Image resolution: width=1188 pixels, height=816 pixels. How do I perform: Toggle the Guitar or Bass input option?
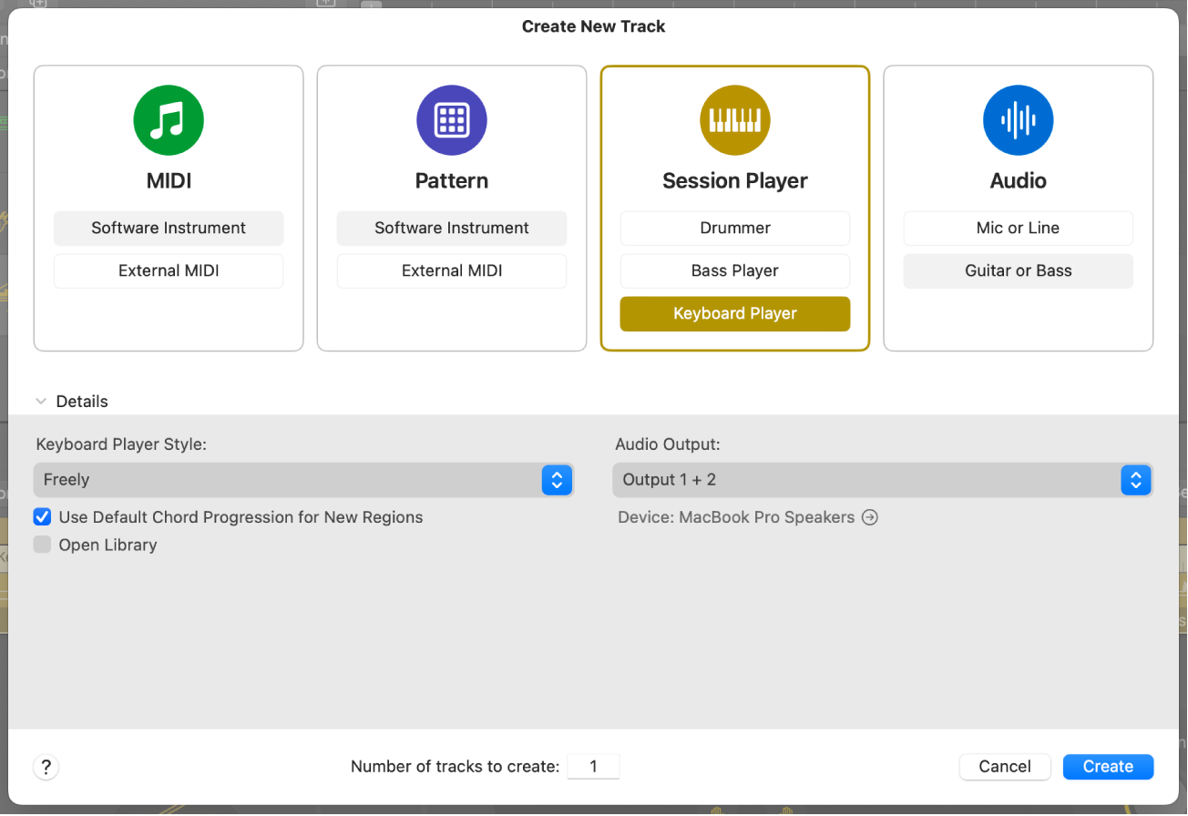1018,270
